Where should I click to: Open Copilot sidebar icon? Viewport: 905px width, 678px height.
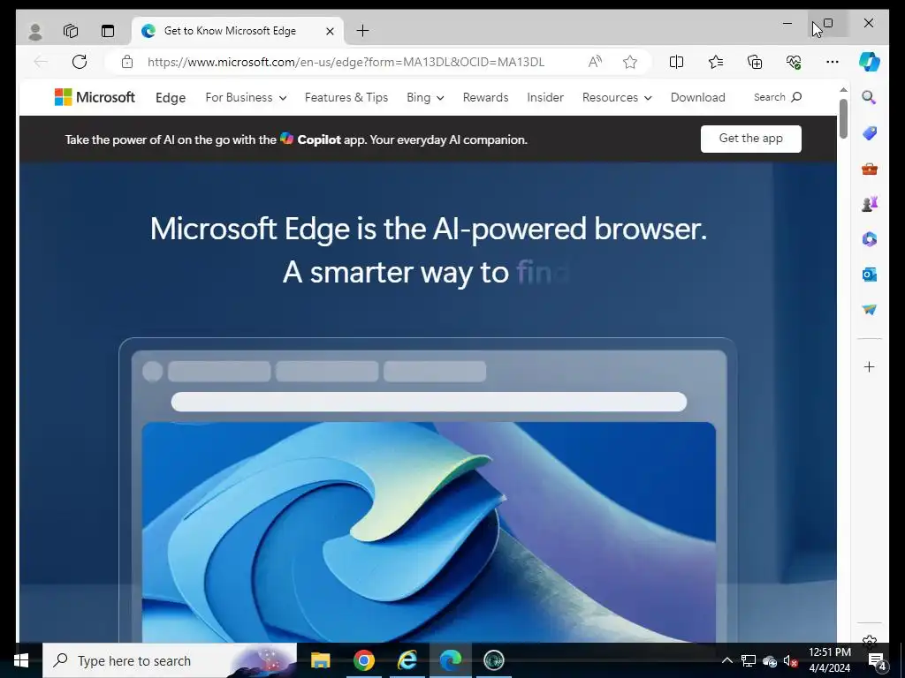pos(870,62)
